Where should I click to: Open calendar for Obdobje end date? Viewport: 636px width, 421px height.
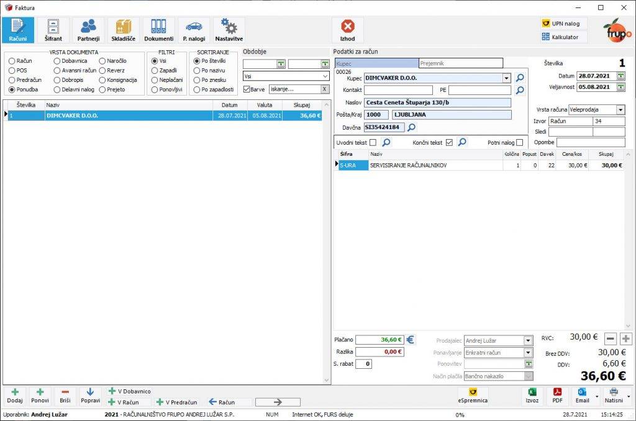325,64
